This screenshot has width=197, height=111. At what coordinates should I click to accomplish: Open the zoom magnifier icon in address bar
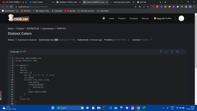click(136, 7)
